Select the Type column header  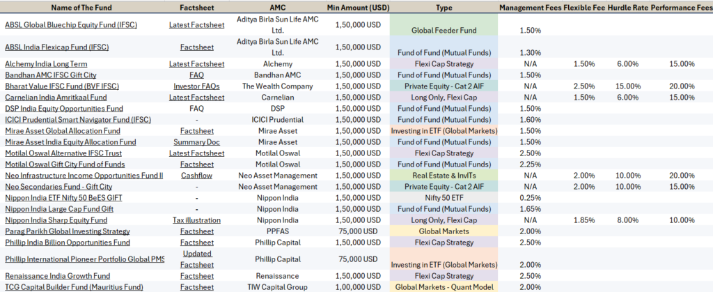[x=444, y=8]
